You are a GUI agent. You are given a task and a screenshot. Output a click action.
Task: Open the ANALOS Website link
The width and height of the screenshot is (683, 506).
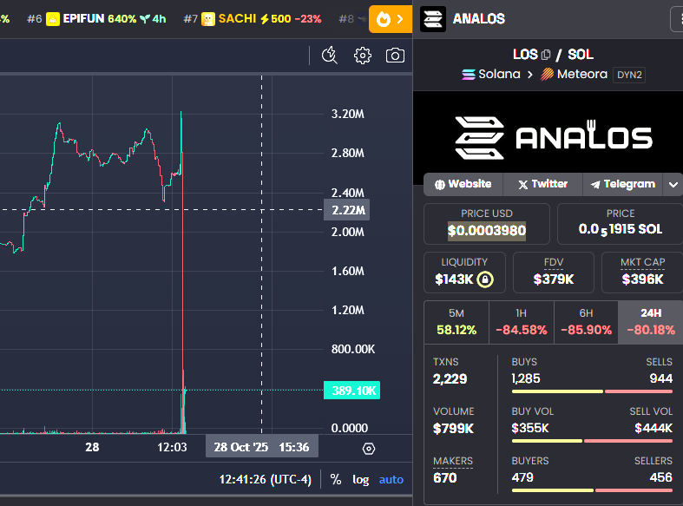463,184
